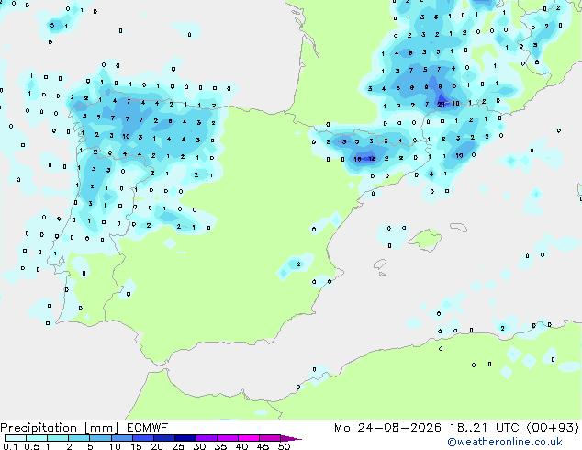Click the '18' precipitation value on map
Viewport: 582px width, 450px height.
(372, 159)
